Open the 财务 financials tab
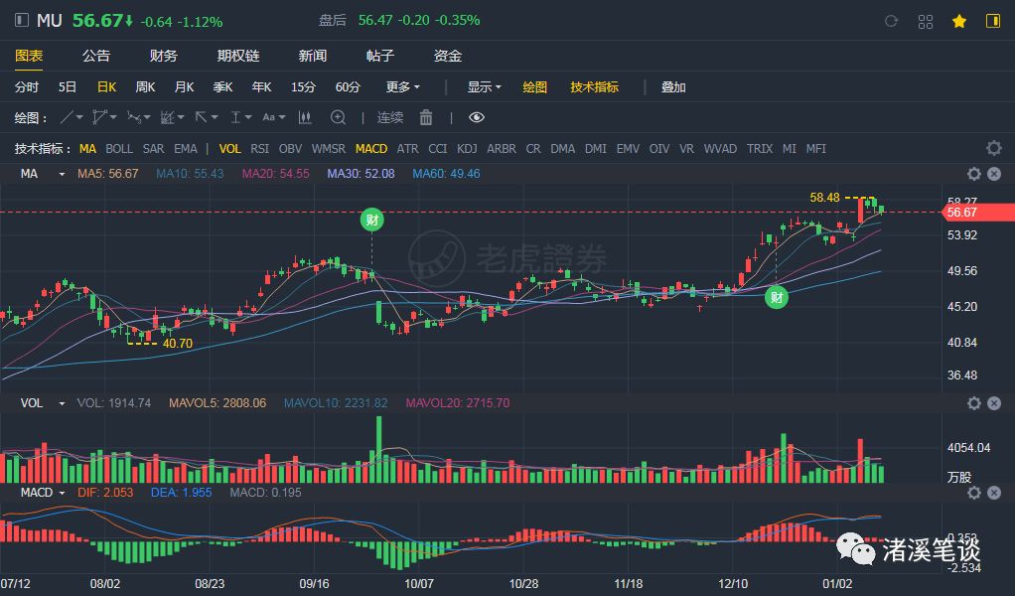 click(163, 56)
